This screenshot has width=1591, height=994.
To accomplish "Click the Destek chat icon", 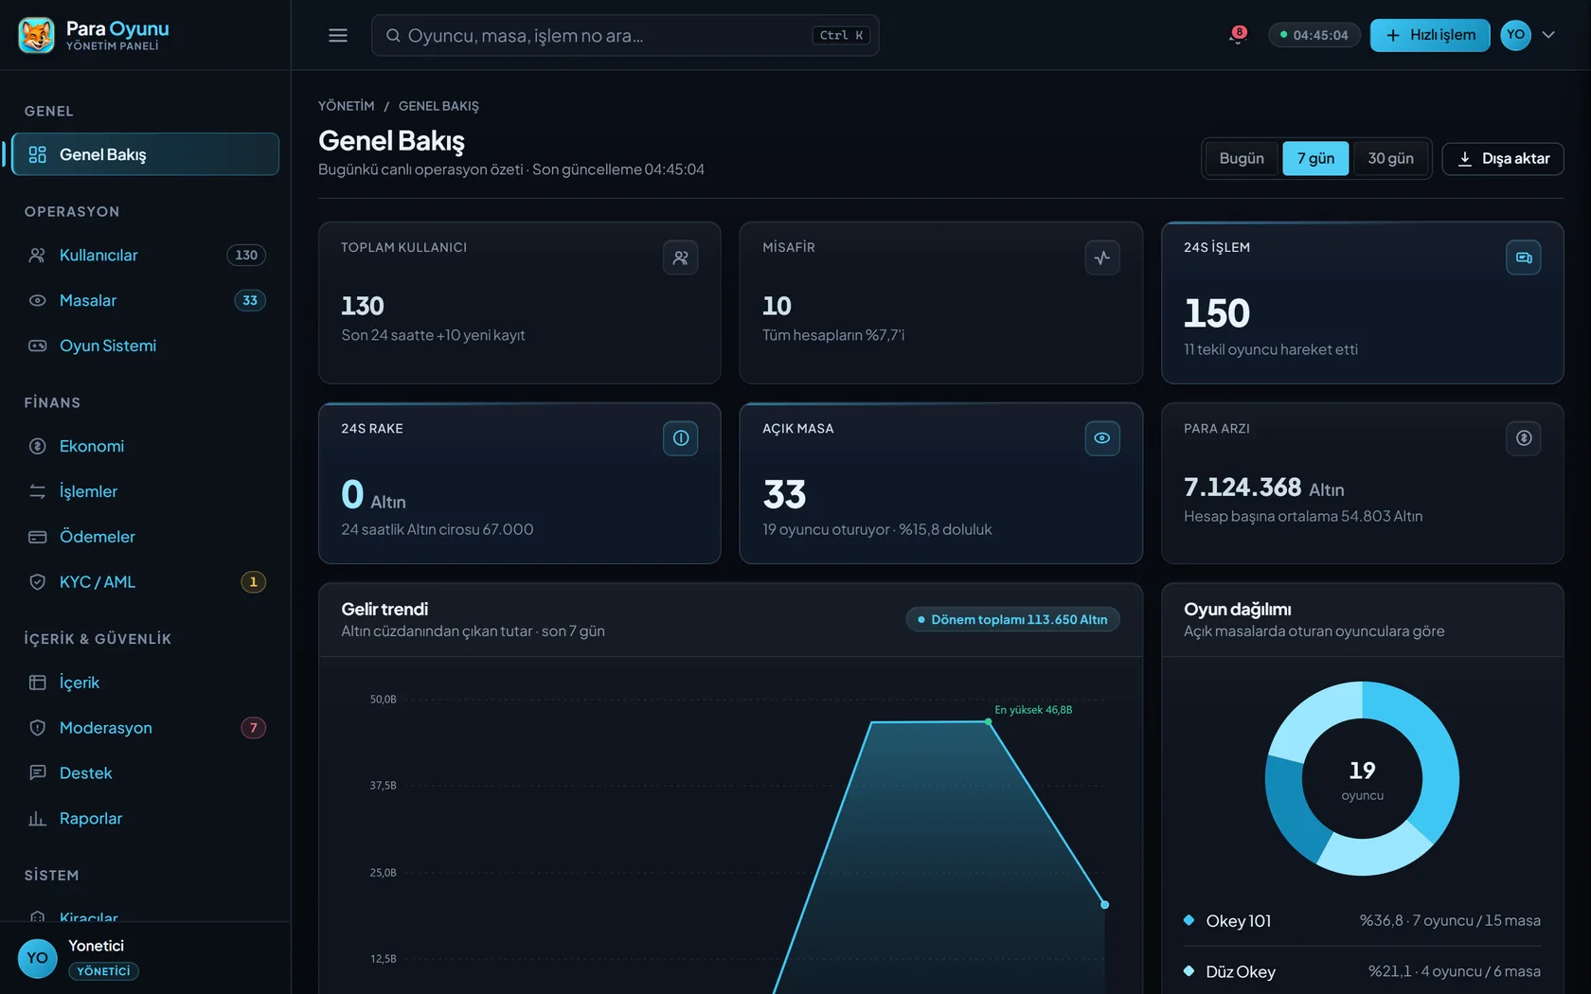I will (38, 773).
